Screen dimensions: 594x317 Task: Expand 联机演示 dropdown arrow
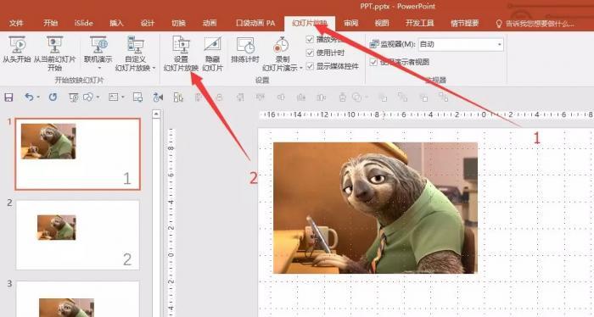coord(99,68)
